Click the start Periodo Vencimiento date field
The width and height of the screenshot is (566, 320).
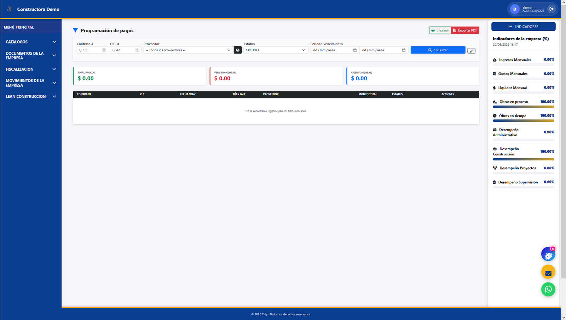[335, 50]
